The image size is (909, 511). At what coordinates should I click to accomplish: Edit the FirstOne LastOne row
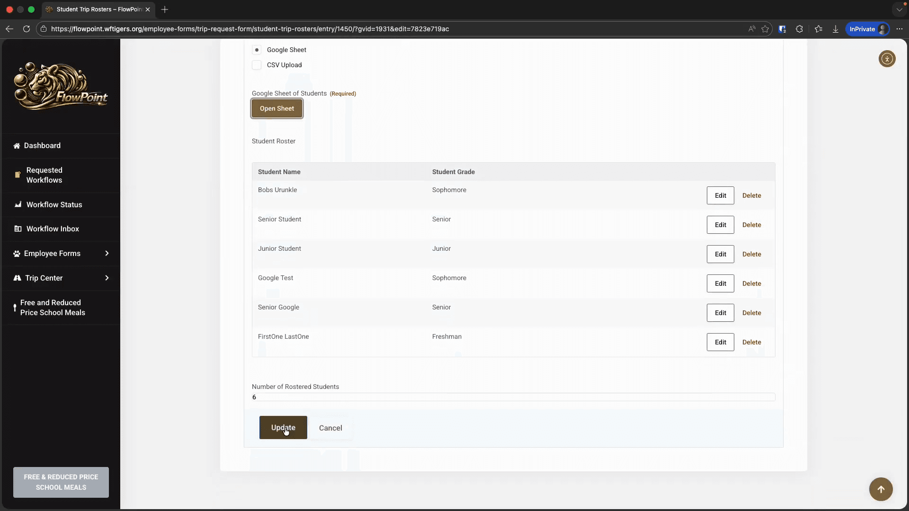coord(720,342)
